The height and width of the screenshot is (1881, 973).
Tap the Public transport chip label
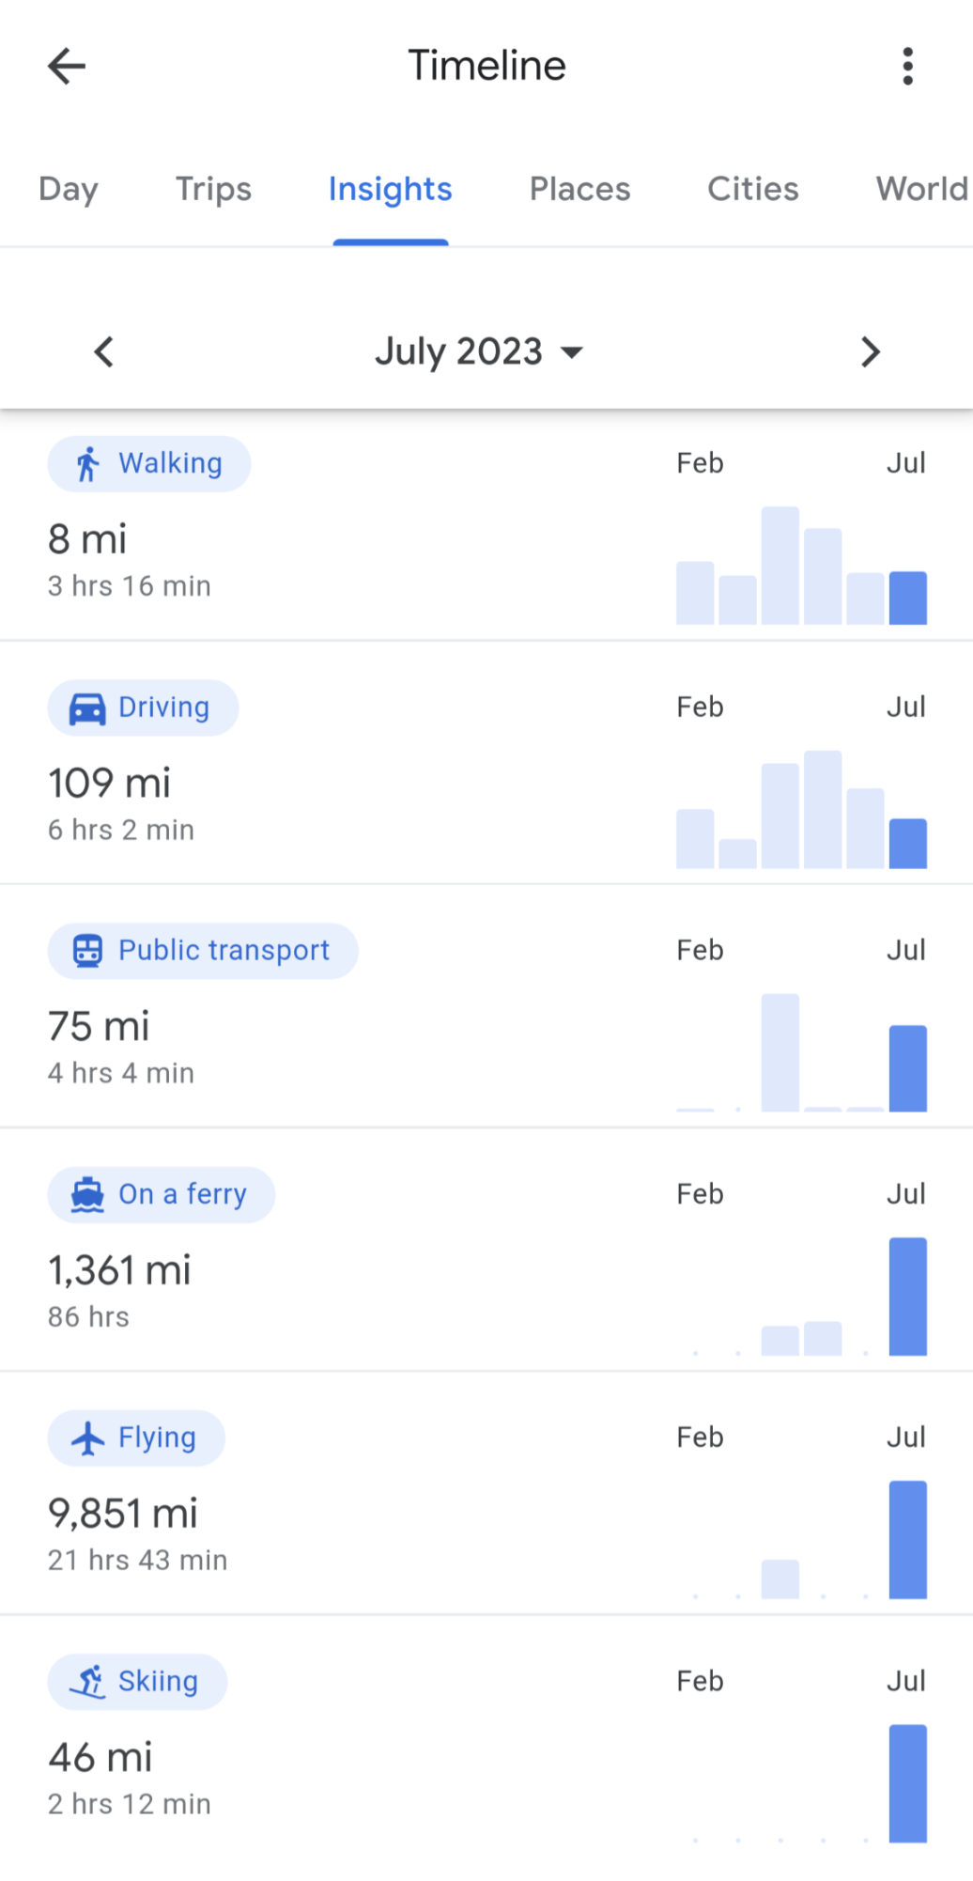coord(224,951)
